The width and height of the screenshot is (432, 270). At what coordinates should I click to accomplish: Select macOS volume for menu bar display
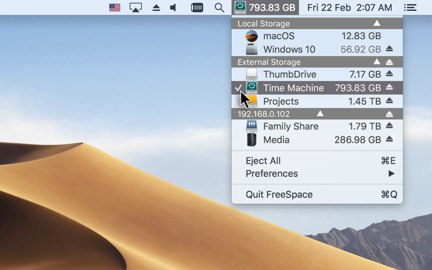point(279,36)
